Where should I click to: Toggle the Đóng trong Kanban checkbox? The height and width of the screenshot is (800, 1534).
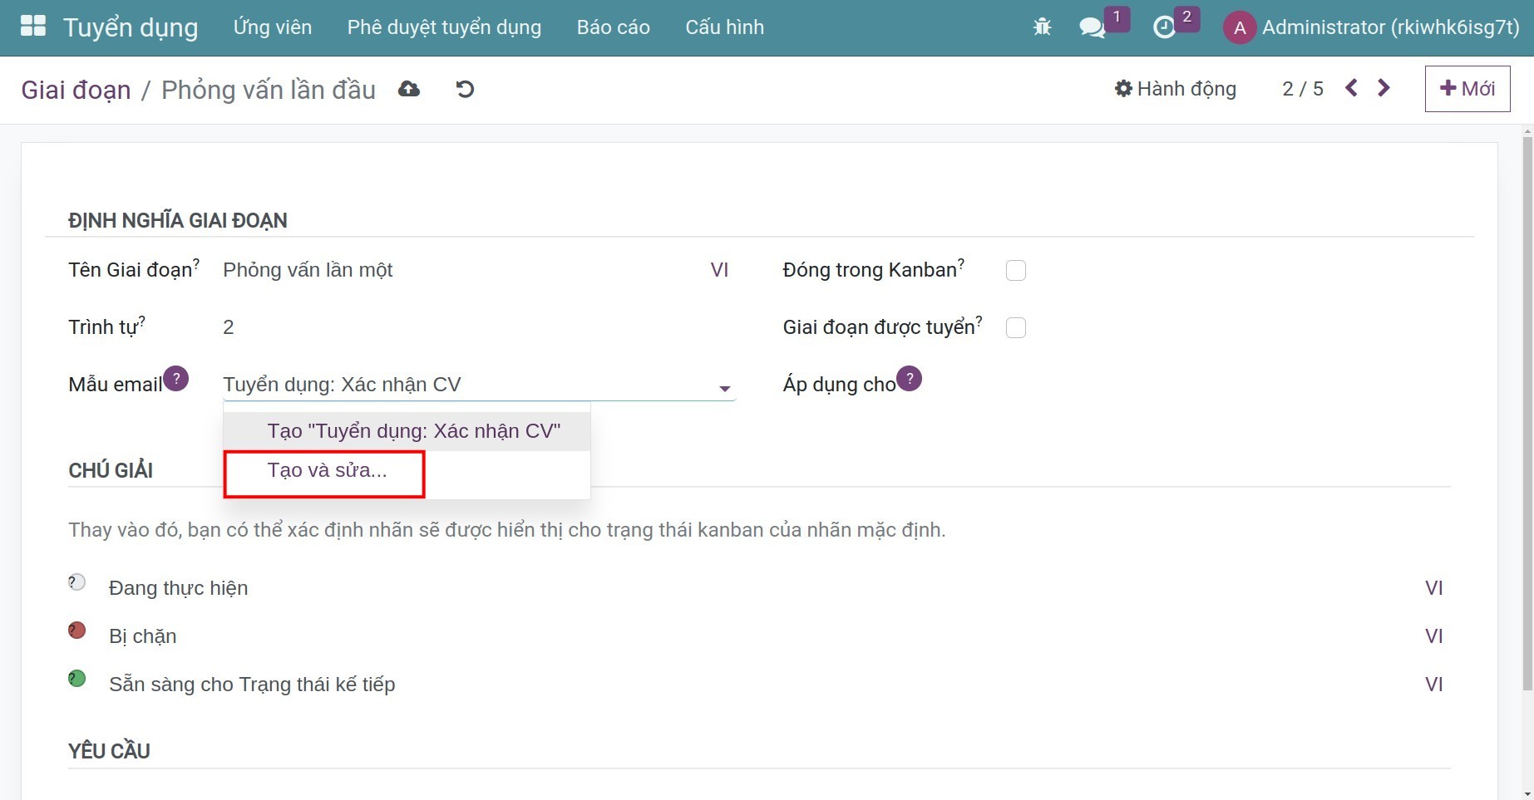[1015, 271]
